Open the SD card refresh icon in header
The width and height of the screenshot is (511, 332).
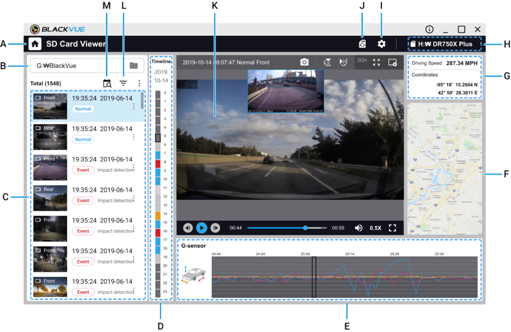coord(363,44)
